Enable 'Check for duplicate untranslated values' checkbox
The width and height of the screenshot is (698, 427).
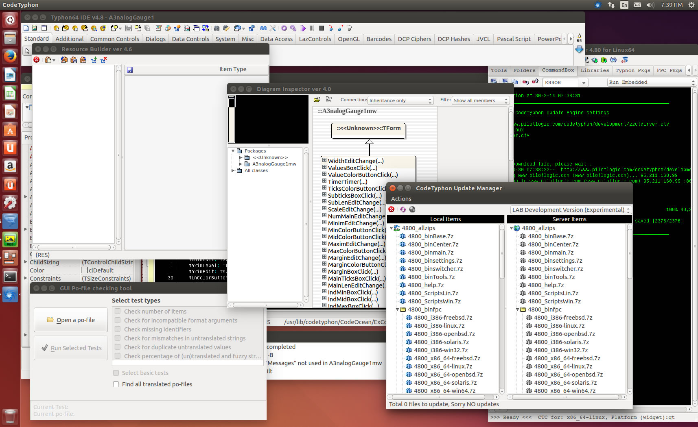coord(118,347)
